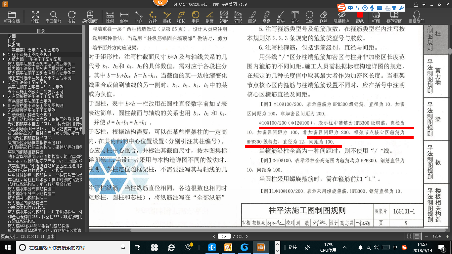Image resolution: width=452 pixels, height=254 pixels.
Task: Select the 线性 linear measurement tool
Action: pyautogui.click(x=124, y=17)
